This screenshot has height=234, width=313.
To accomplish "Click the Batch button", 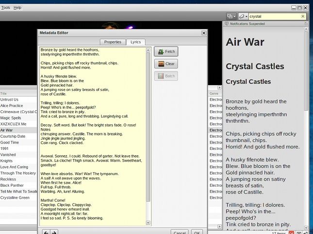I will pos(166,76).
